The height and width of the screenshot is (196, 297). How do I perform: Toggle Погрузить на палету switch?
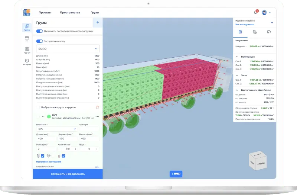point(39,41)
